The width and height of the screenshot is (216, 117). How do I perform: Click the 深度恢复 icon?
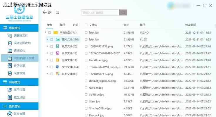point(10,73)
